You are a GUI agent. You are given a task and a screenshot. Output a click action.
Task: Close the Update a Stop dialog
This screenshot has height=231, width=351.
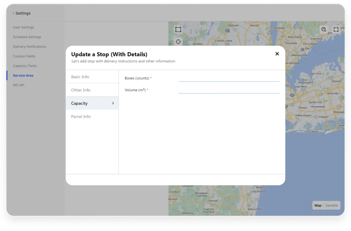(277, 54)
